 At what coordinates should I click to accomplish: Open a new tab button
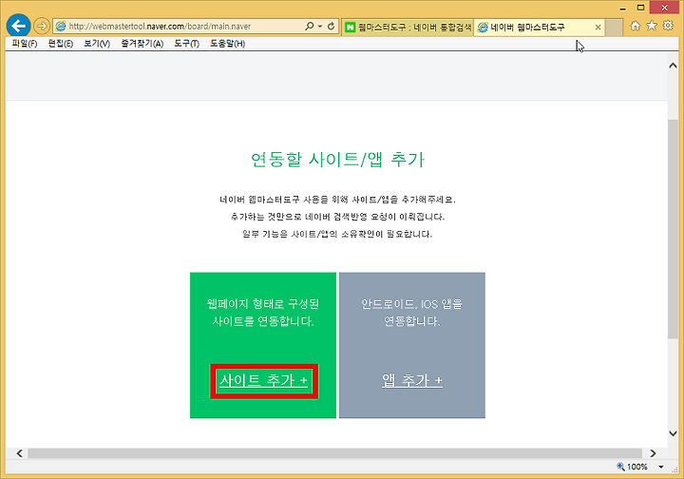click(x=614, y=27)
